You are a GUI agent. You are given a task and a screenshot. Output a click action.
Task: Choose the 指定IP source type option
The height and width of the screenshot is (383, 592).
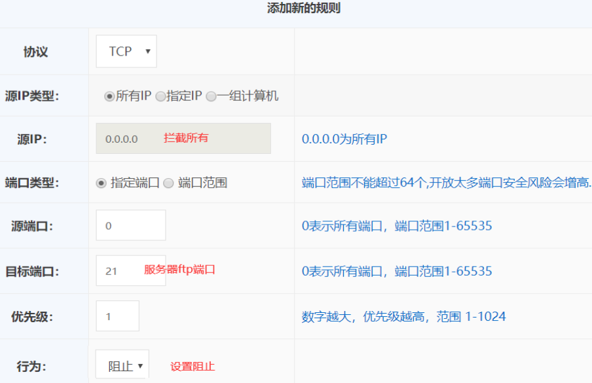pyautogui.click(x=160, y=96)
